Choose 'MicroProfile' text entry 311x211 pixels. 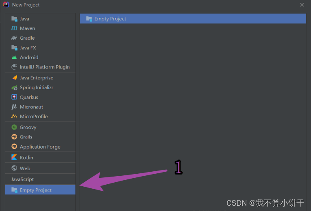coord(34,116)
